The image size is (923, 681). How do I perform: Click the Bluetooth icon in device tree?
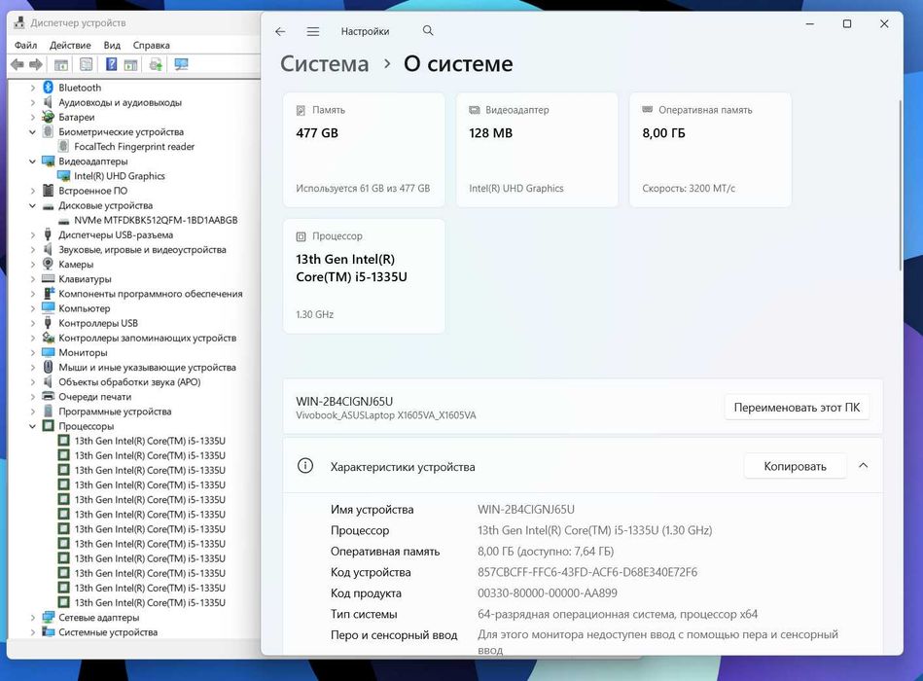(x=49, y=88)
